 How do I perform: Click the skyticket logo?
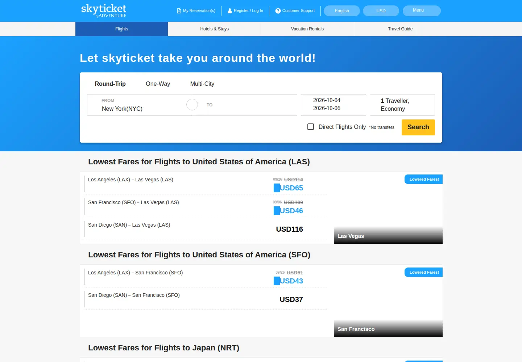pyautogui.click(x=104, y=10)
